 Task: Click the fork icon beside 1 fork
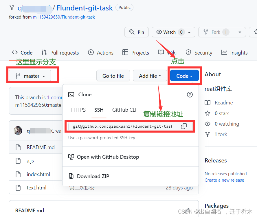click(208, 134)
